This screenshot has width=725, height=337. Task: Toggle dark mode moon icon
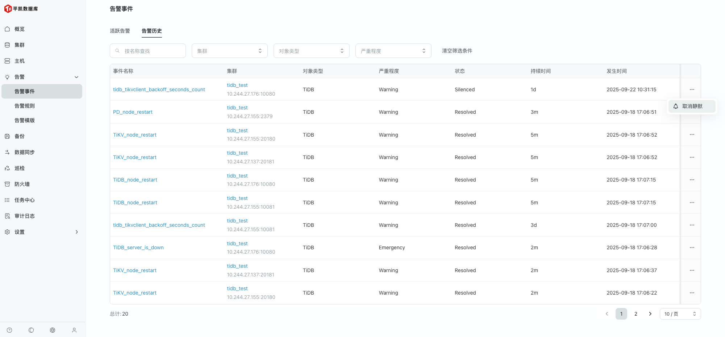pyautogui.click(x=31, y=330)
